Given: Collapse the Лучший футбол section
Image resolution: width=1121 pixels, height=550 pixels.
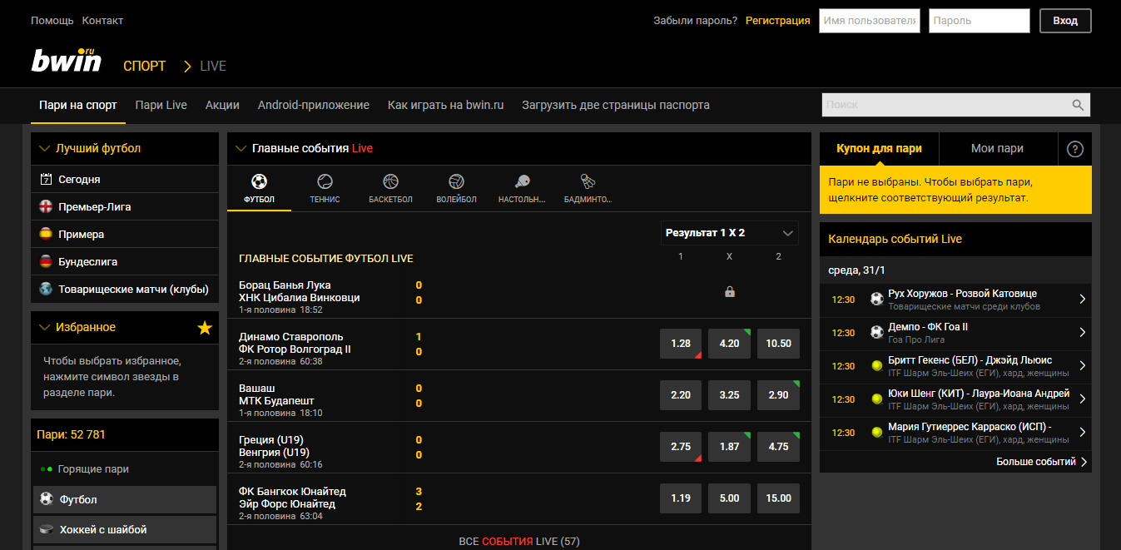Looking at the screenshot, I should point(45,149).
